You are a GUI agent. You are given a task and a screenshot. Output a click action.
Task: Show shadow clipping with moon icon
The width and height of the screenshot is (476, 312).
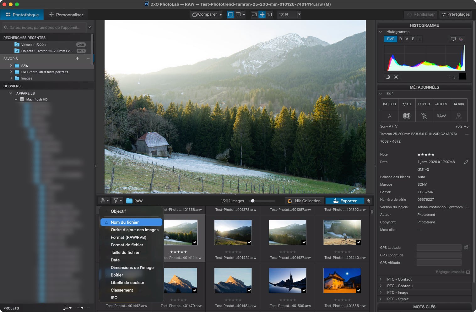[388, 77]
